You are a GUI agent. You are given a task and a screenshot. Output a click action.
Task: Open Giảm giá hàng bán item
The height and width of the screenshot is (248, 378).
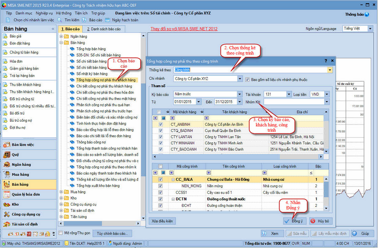(x=24, y=68)
